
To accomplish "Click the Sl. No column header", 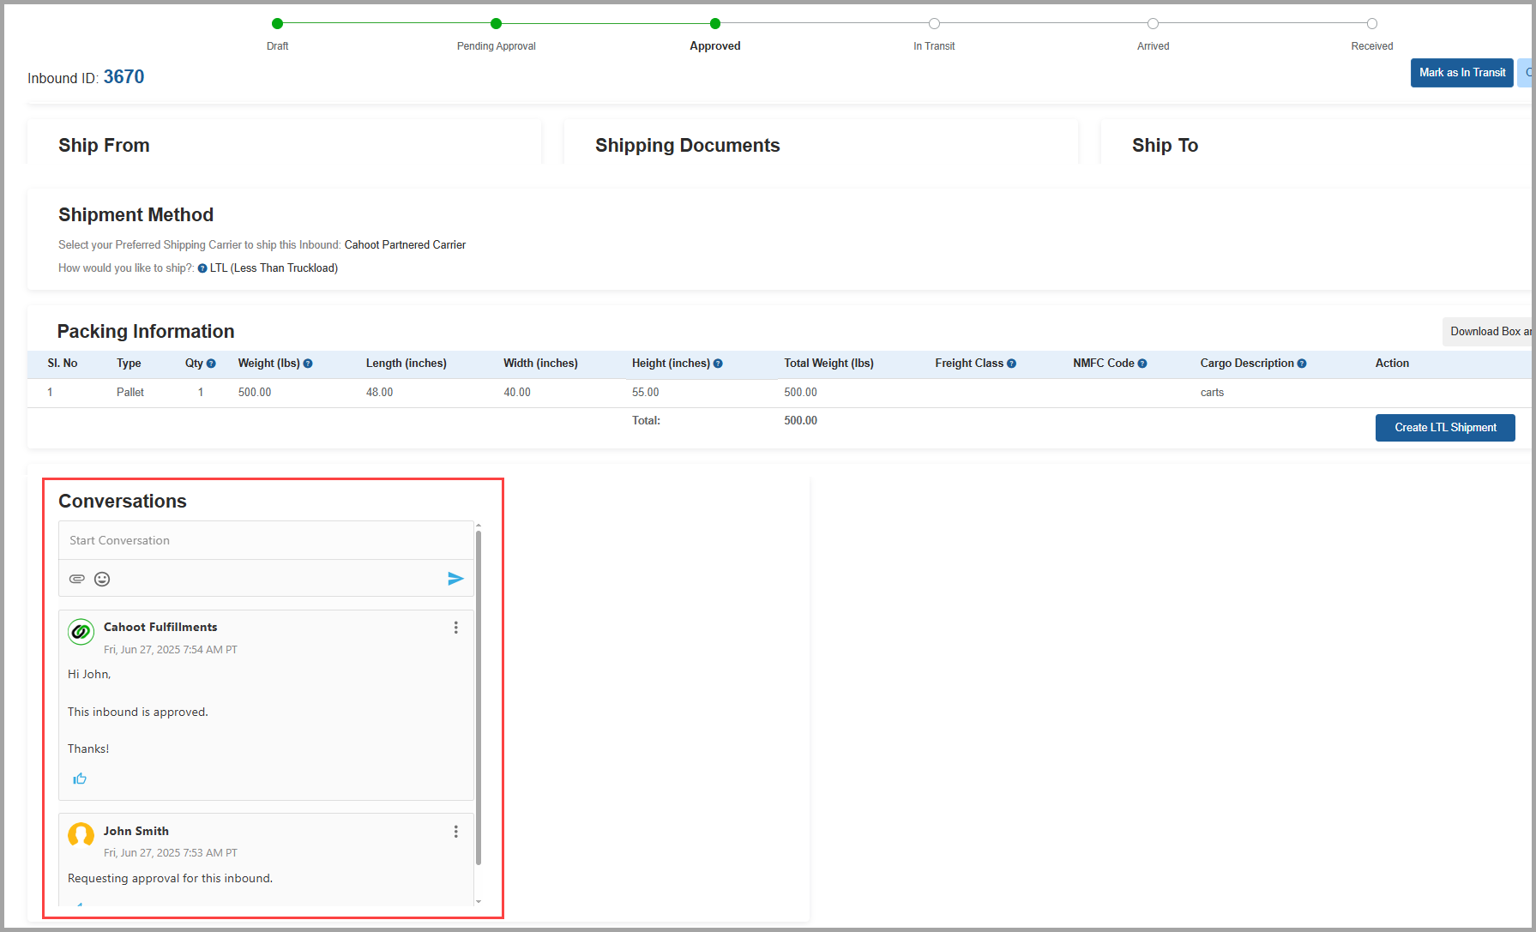I will point(63,364).
